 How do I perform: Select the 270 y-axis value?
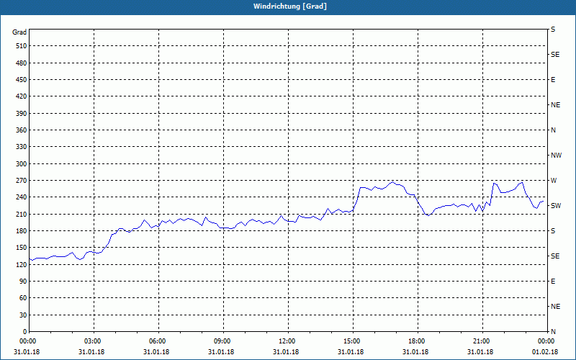[21, 181]
